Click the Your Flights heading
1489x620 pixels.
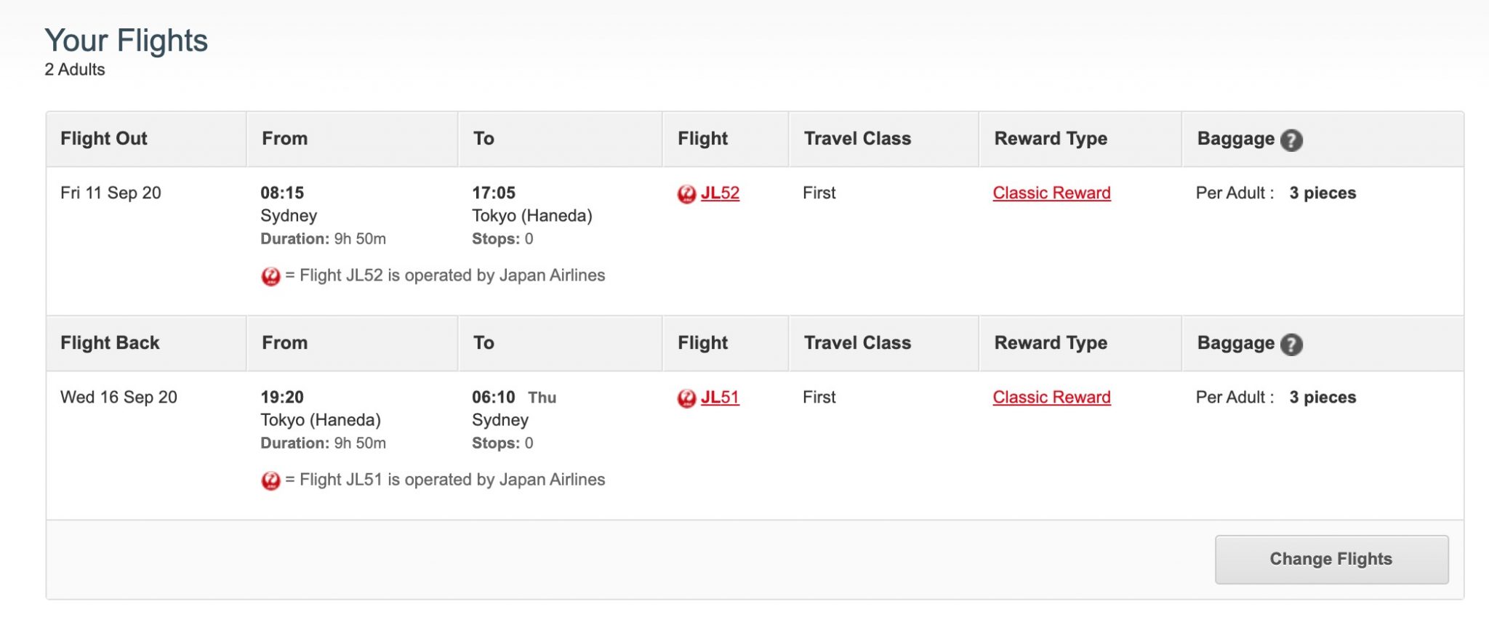(126, 41)
